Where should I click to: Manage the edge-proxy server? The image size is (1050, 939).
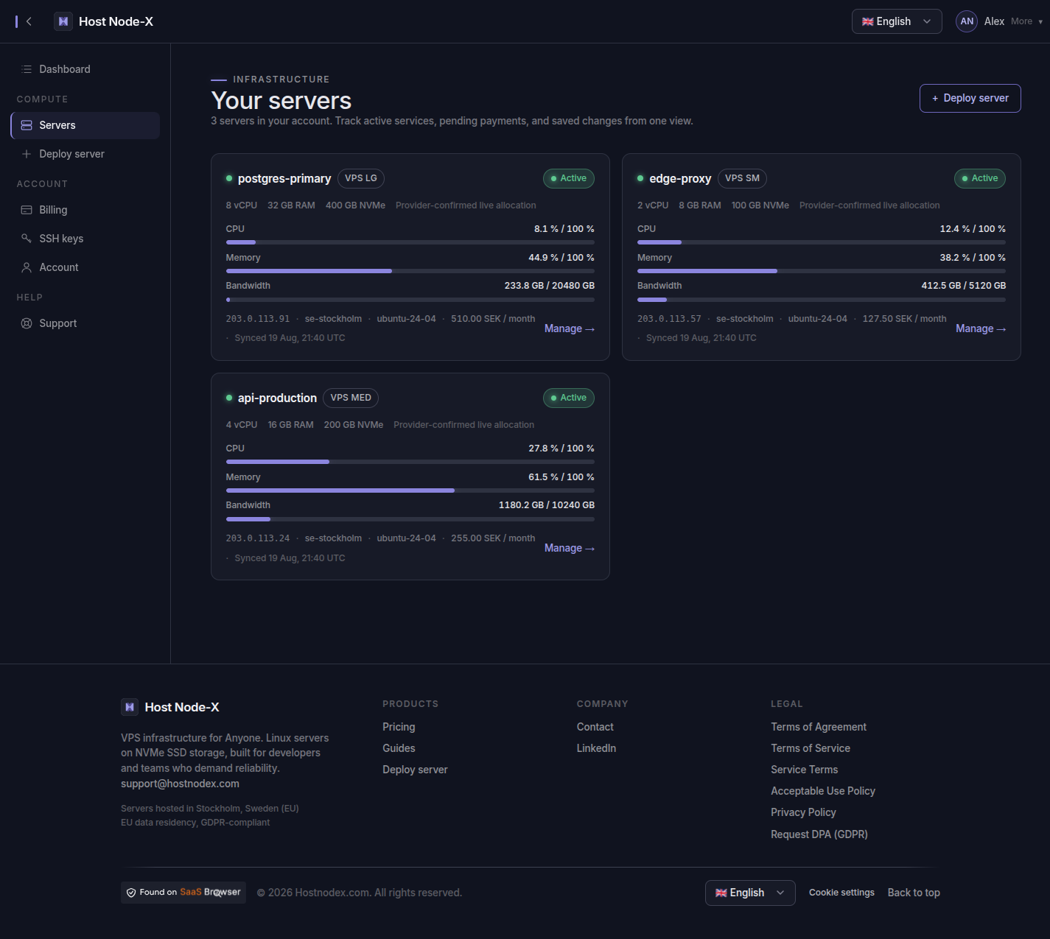(x=980, y=328)
